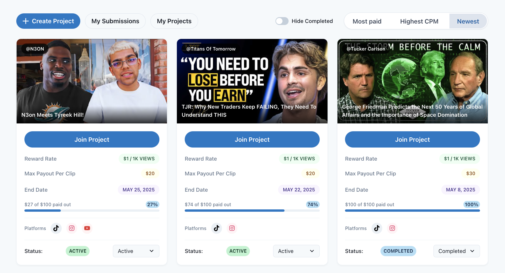Click YouTube icon on N3ON project card
Viewport: 505px width, 273px height.
87,228
